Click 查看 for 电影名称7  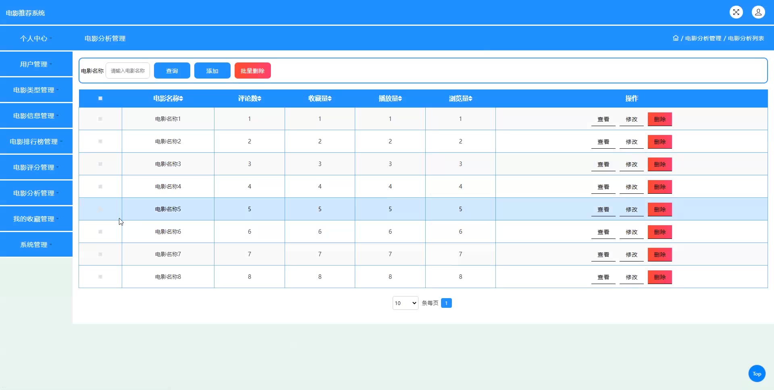[x=603, y=255]
